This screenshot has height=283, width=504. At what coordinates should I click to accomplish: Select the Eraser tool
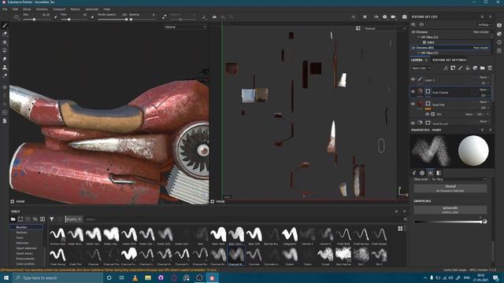click(5, 34)
